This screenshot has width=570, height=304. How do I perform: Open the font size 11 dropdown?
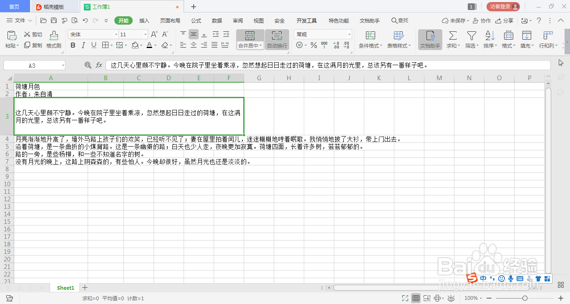pos(145,34)
